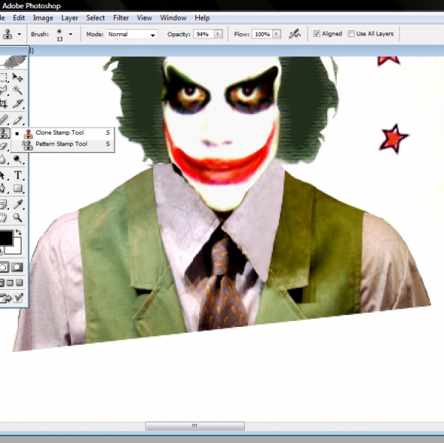
Task: Open the Select menu
Action: pos(95,18)
